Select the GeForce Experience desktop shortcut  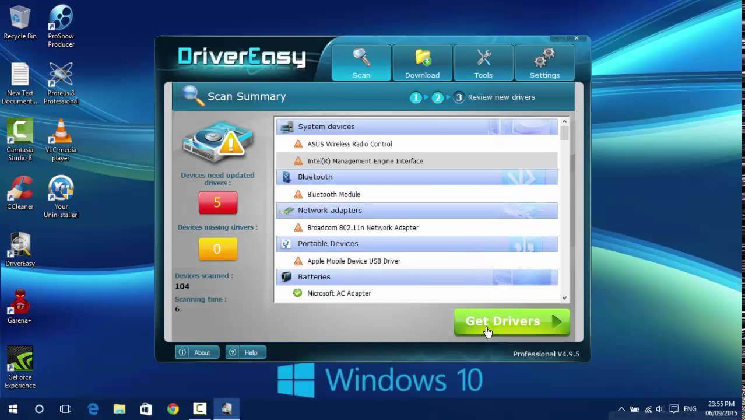(20, 367)
